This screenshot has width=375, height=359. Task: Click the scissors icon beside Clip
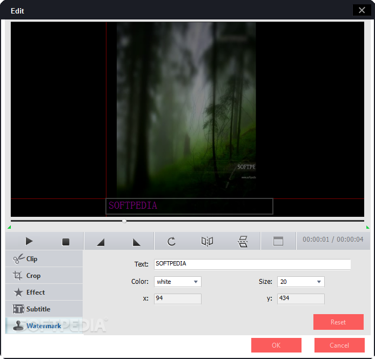[19, 259]
